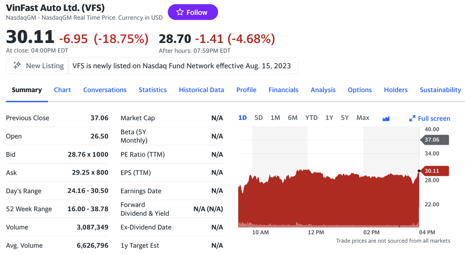
Task: Choose the YTD chart range
Action: pos(311,118)
